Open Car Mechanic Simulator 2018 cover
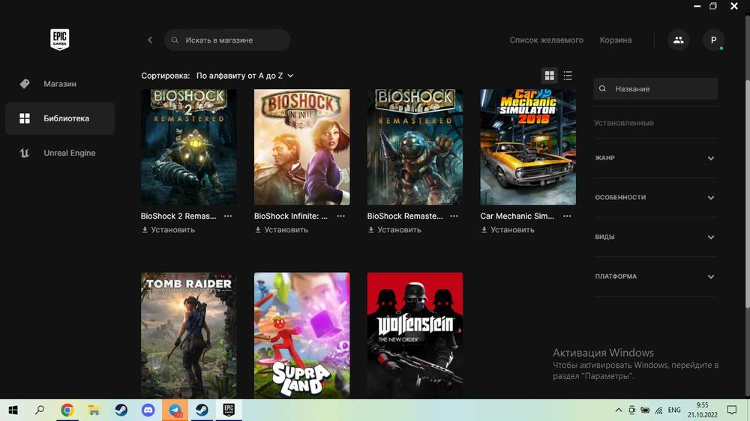 point(528,147)
